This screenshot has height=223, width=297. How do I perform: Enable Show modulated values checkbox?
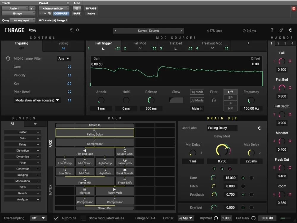tap(83, 218)
